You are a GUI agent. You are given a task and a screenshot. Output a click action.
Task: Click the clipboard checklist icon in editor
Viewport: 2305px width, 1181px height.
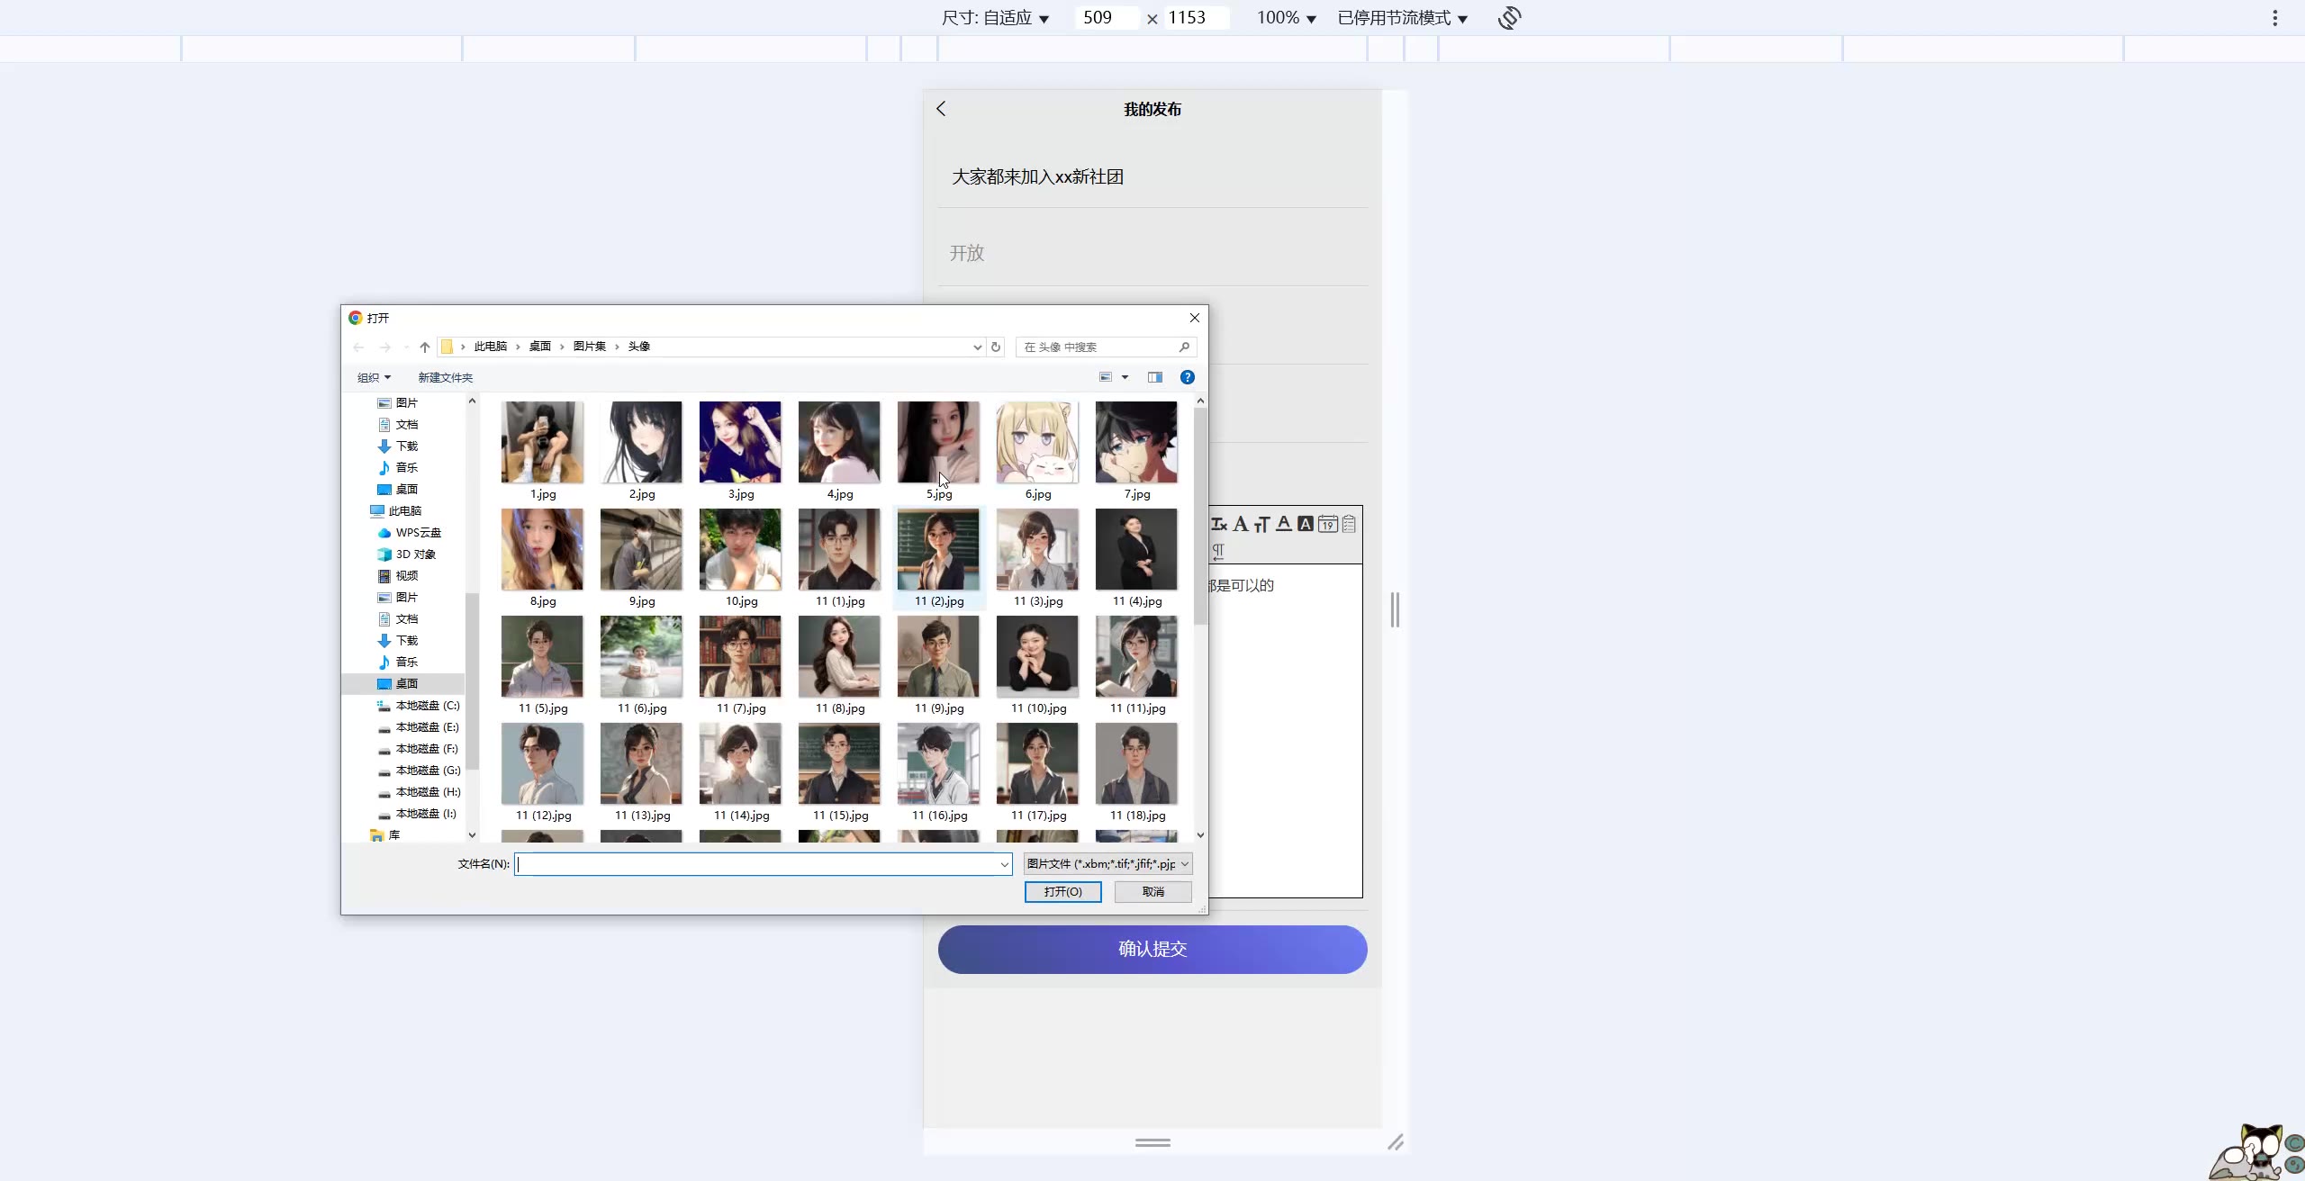[1349, 524]
